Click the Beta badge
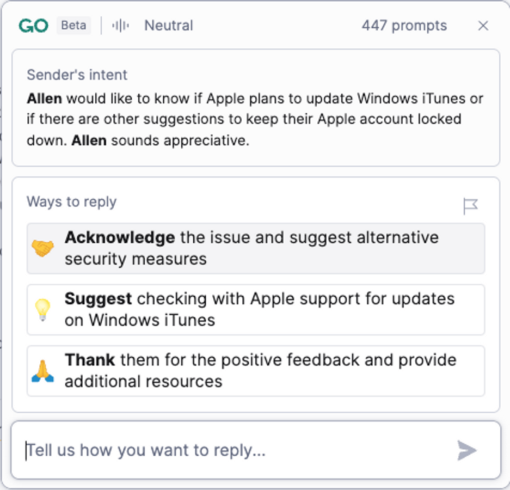Image resolution: width=510 pixels, height=490 pixels. click(73, 26)
